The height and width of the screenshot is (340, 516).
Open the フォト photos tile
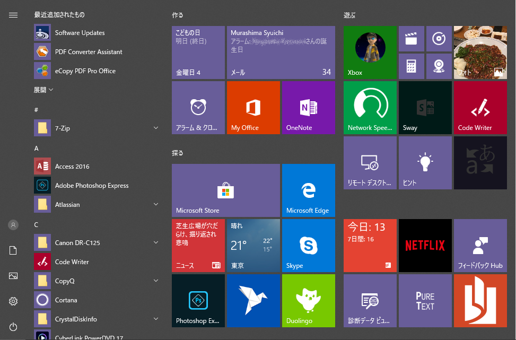(480, 53)
